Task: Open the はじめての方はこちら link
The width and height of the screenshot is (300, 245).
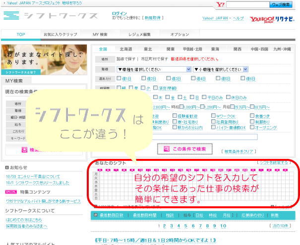Action: click(24, 220)
